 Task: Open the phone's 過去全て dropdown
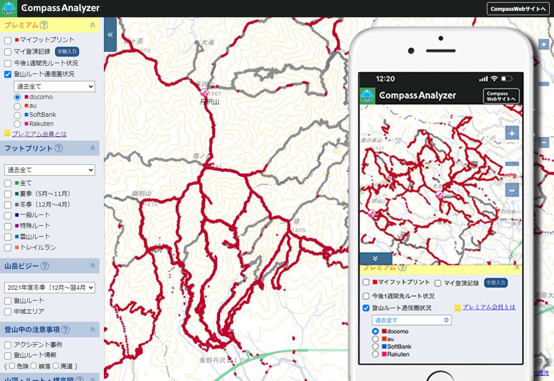coord(411,320)
